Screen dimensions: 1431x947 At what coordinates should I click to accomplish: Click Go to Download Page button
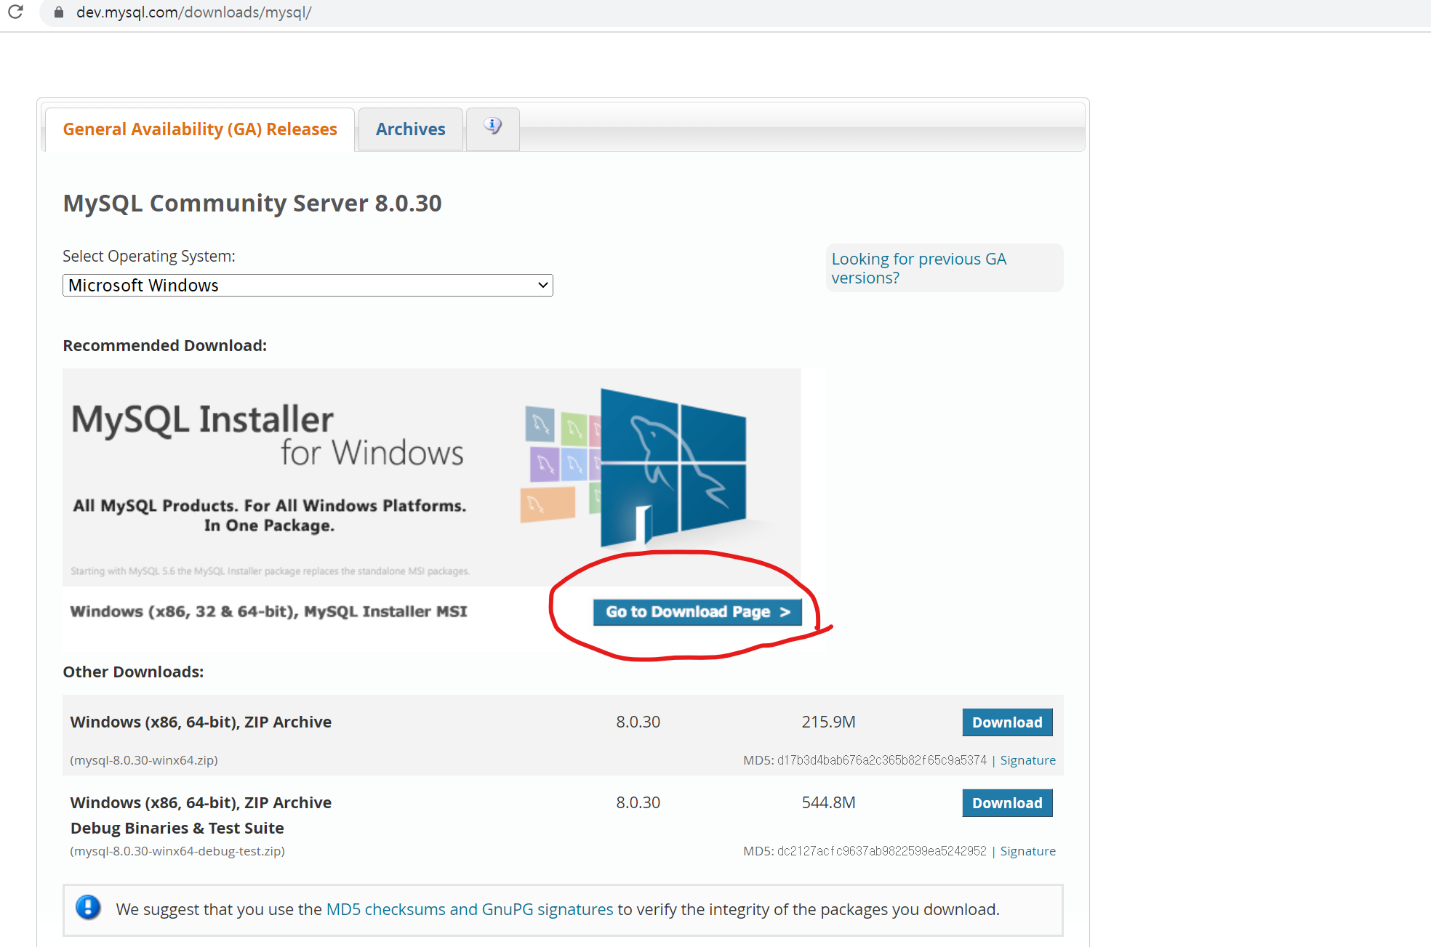pyautogui.click(x=697, y=612)
